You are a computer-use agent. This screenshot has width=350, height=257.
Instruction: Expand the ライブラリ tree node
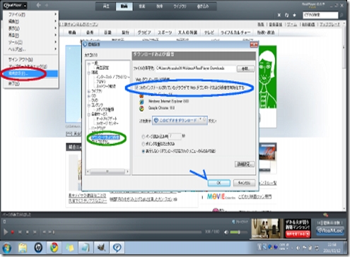[x=89, y=91]
